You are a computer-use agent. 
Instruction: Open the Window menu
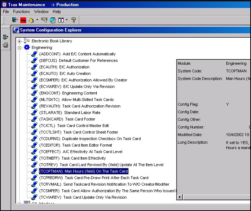(41, 12)
